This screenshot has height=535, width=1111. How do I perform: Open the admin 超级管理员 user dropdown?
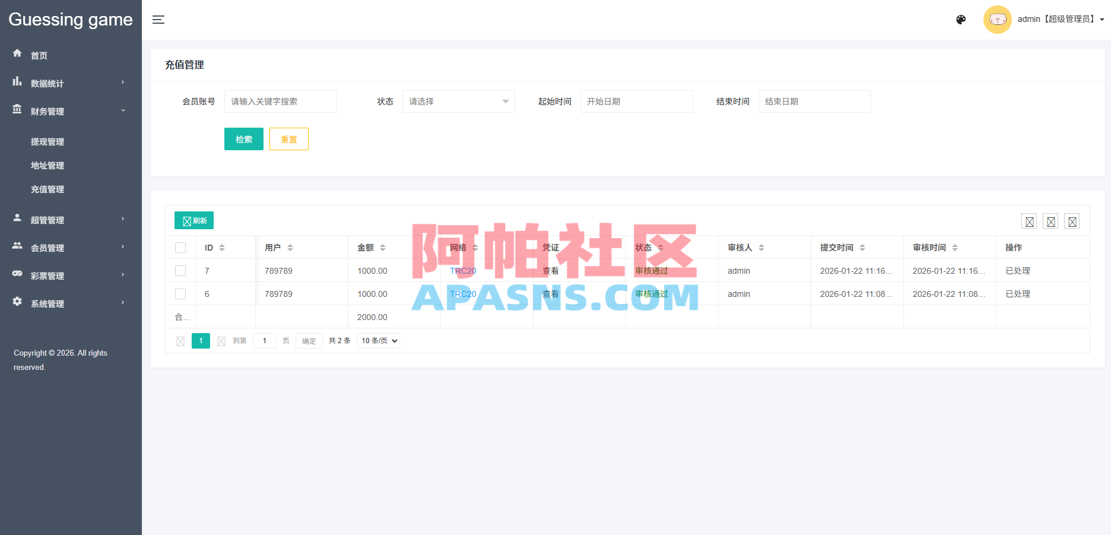click(1061, 20)
